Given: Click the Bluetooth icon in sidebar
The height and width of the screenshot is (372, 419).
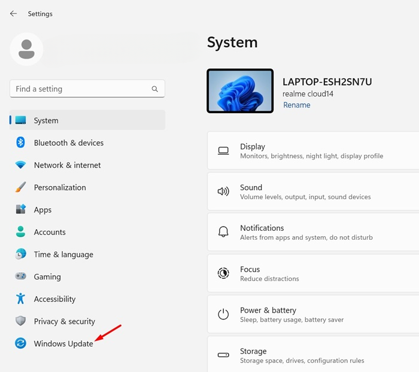Looking at the screenshot, I should pyautogui.click(x=20, y=142).
